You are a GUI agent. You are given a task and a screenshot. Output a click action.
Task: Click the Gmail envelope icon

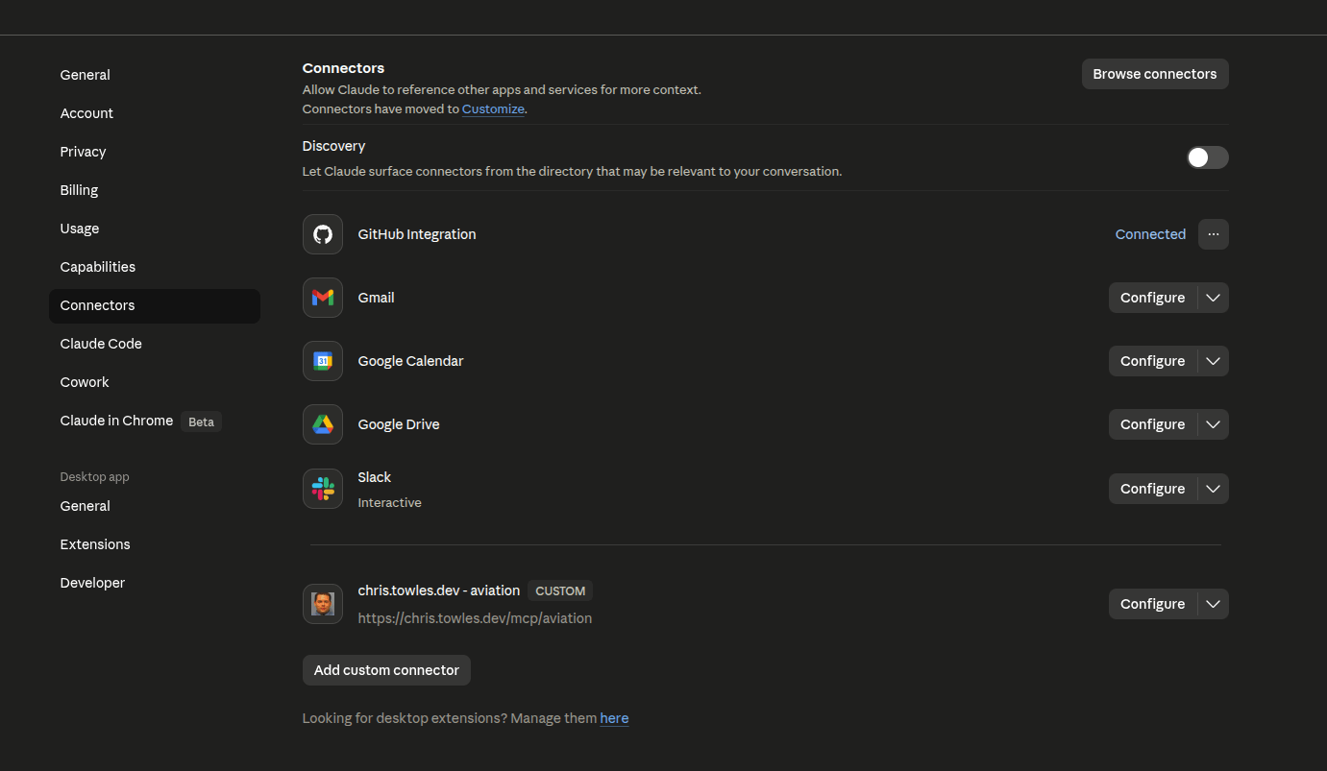[x=323, y=298]
